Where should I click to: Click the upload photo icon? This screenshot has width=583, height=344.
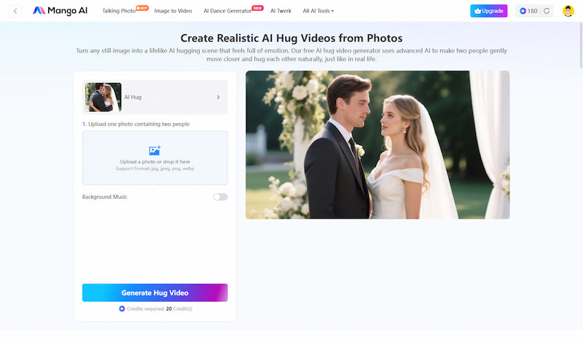(154, 151)
